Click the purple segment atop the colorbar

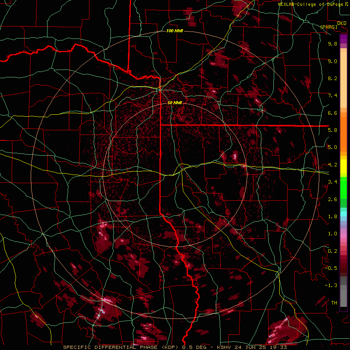click(343, 39)
